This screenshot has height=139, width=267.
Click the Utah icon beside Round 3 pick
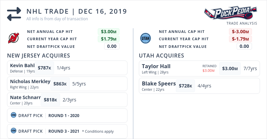[14, 131]
